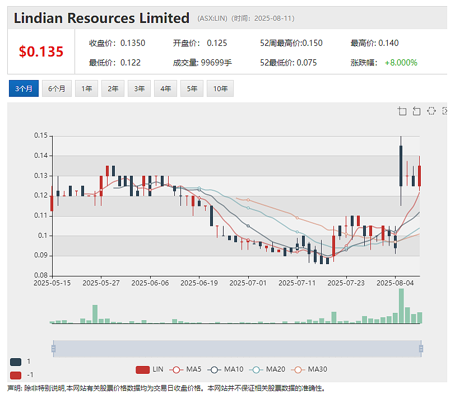Click the 最高价: 0.140 value
The image size is (455, 399).
point(374,43)
